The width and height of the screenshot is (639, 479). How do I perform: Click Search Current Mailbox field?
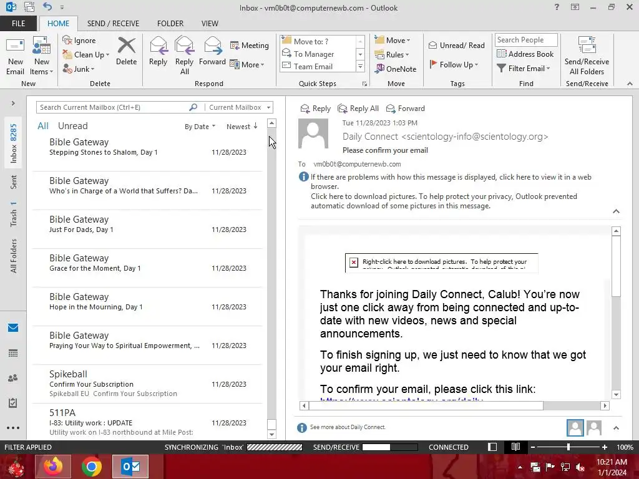pyautogui.click(x=112, y=107)
